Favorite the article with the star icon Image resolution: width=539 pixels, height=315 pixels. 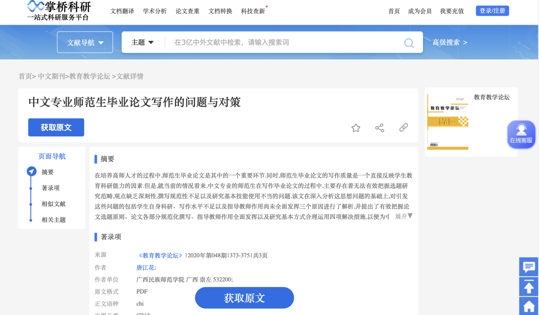tap(356, 128)
